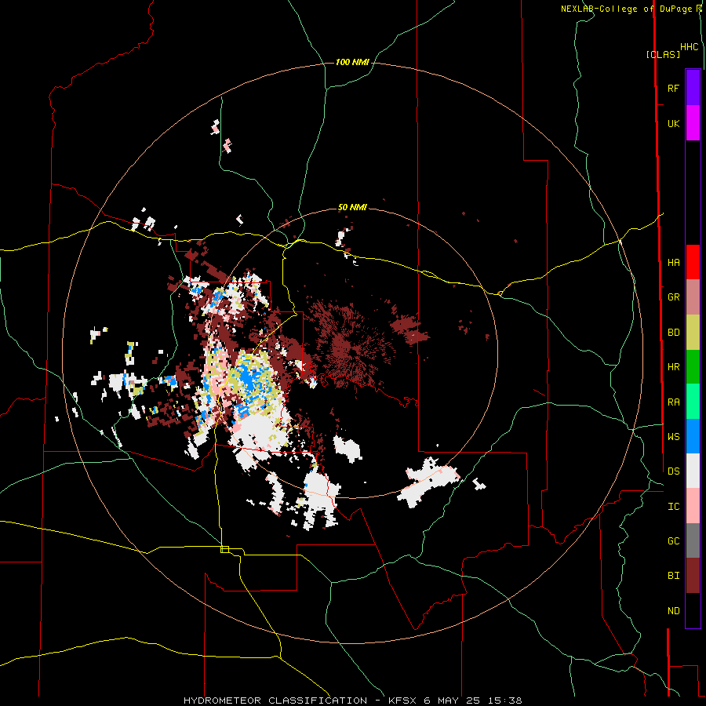Click the UK legend label
Screen dimensions: 706x706
pos(673,123)
